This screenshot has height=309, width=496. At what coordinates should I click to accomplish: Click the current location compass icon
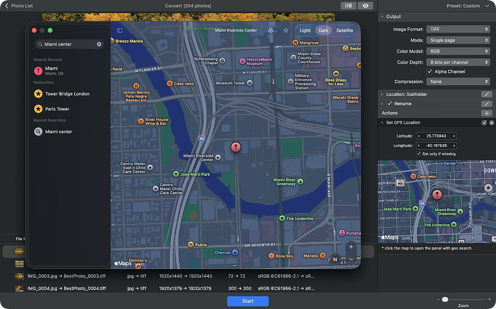click(x=270, y=31)
